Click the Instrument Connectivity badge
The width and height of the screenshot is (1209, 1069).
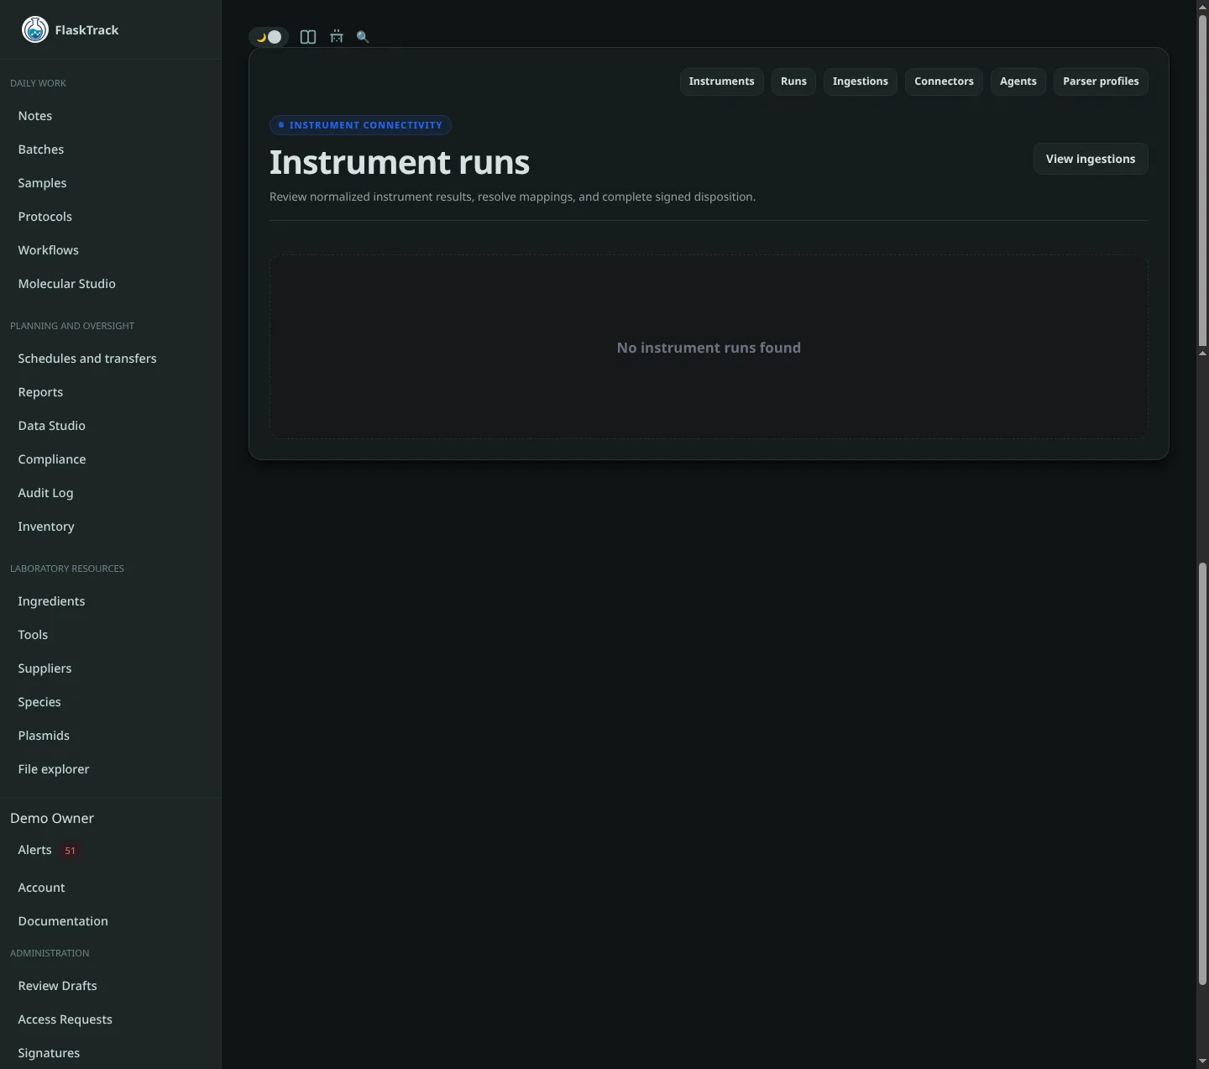(x=360, y=125)
